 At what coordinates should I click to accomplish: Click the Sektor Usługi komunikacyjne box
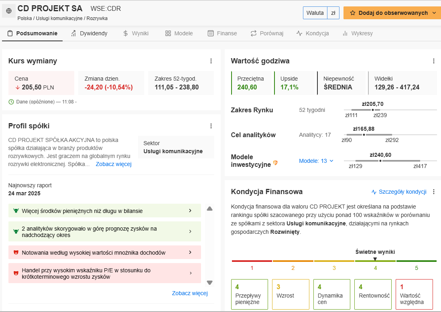[x=176, y=147]
